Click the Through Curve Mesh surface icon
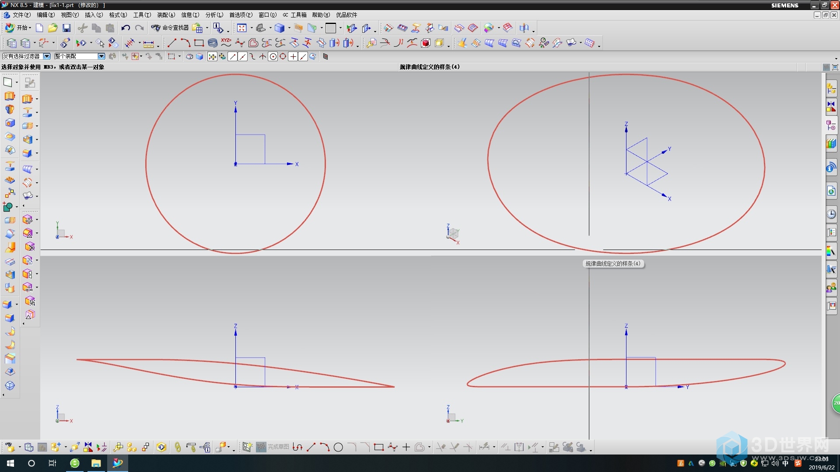The width and height of the screenshot is (840, 472). click(503, 43)
